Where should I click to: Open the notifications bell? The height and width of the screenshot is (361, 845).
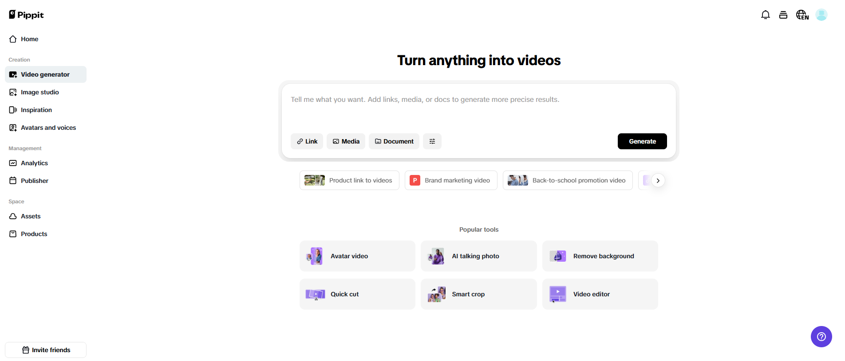(765, 15)
